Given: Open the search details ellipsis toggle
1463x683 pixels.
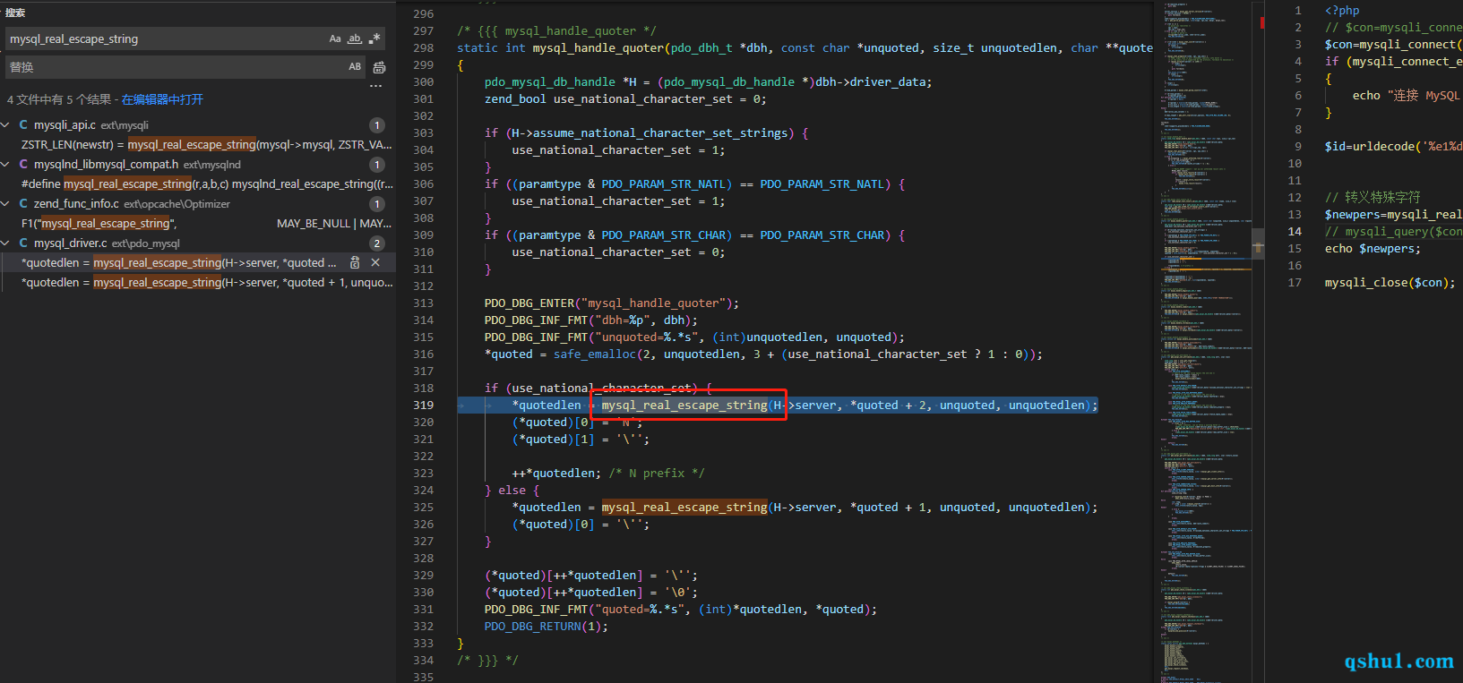Looking at the screenshot, I should click(x=375, y=86).
